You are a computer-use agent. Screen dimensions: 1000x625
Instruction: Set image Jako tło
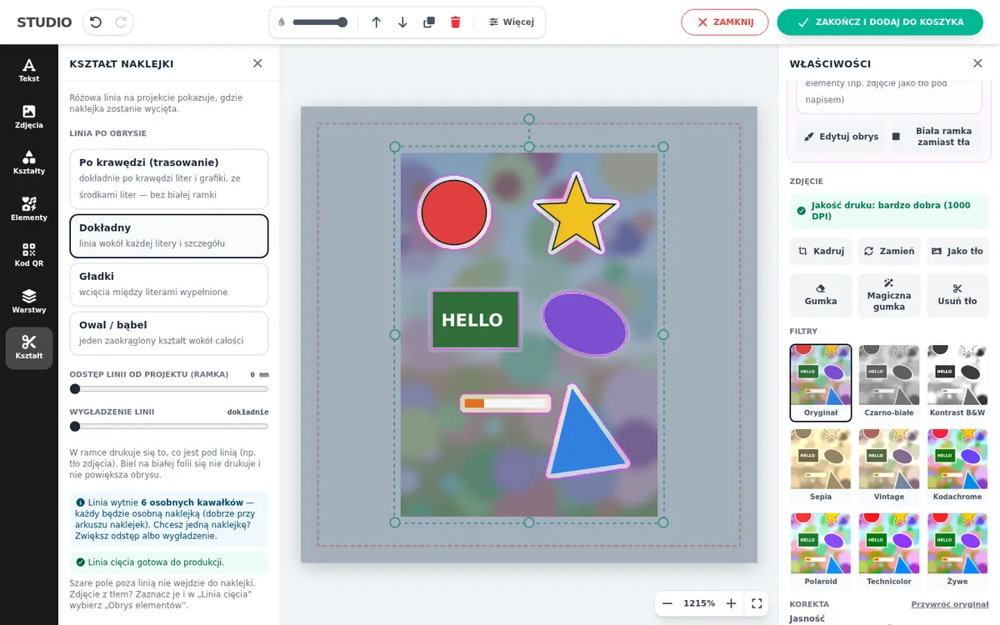(x=957, y=251)
